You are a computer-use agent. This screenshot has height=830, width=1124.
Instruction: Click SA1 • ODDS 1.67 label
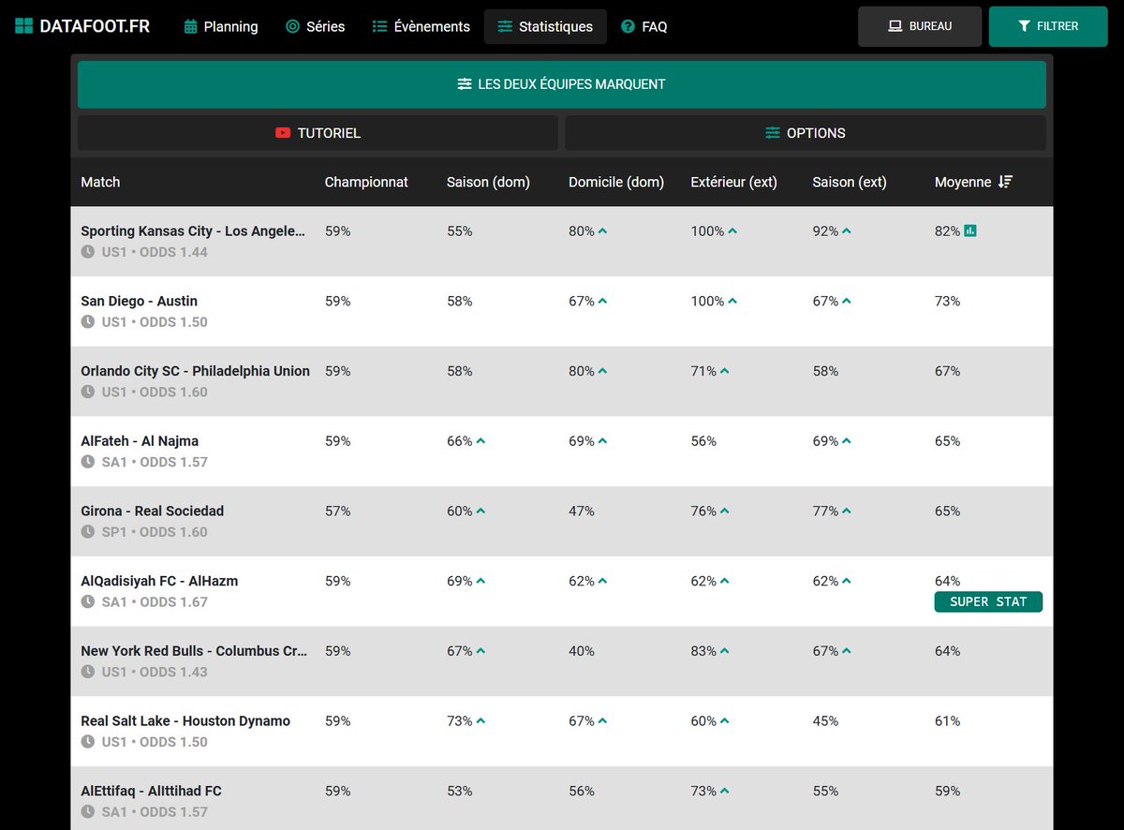tap(154, 601)
